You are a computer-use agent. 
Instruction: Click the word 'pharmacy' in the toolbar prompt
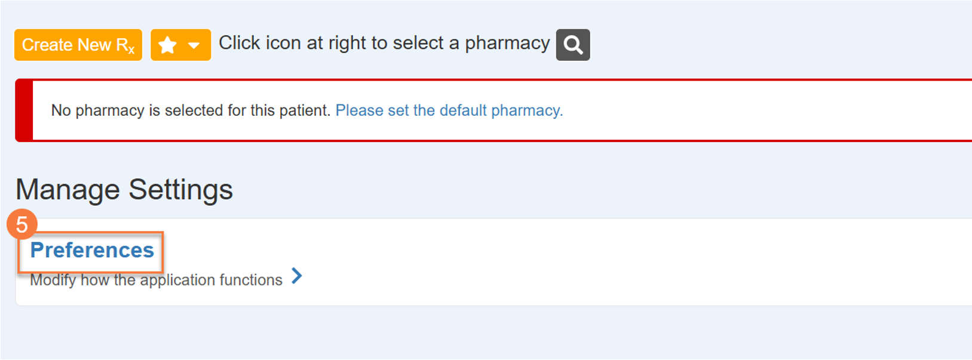pos(507,43)
